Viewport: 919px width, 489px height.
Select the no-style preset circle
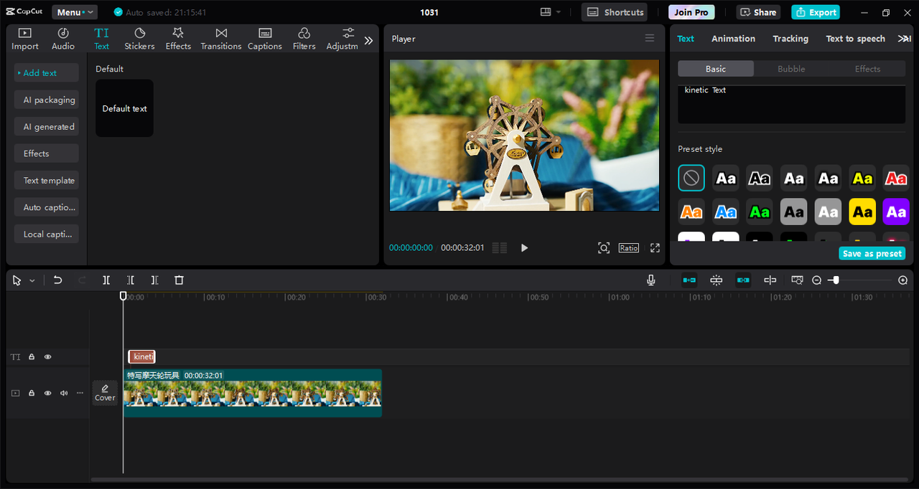tap(691, 178)
